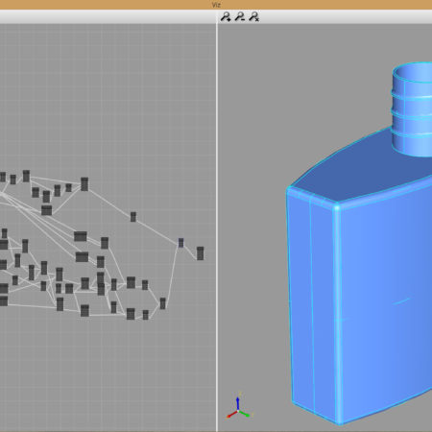This screenshot has height=432, width=432.
Task: Click the zoom in magnifier icon
Action: 226,16
